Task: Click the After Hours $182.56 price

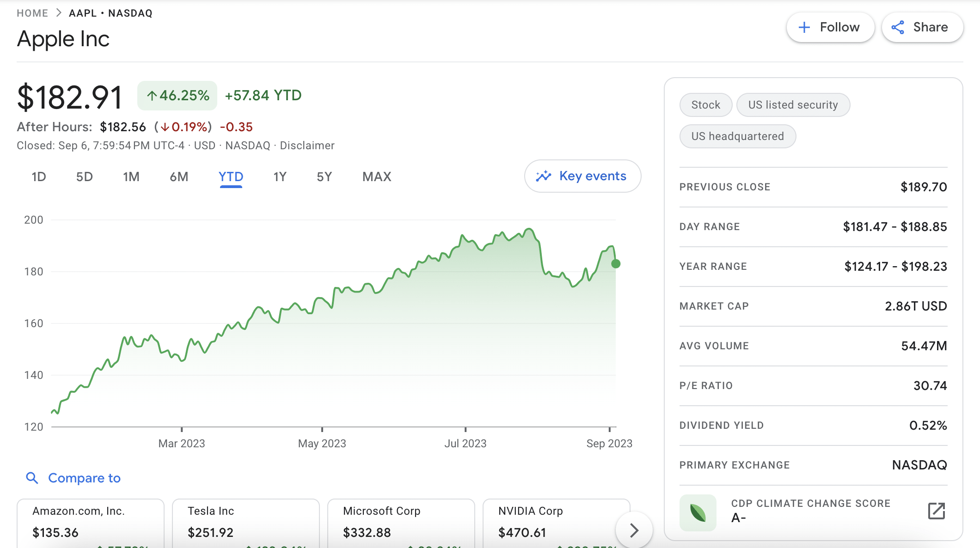Action: pyautogui.click(x=123, y=127)
